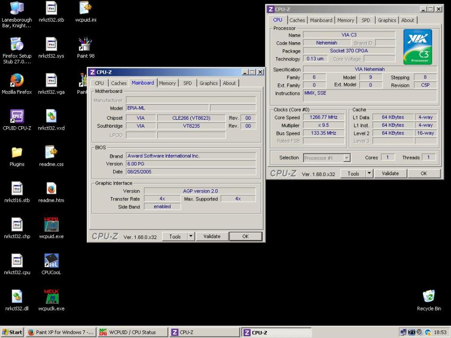Screen dimensions: 451x338
Task: Open Graphics tab in Mainboard CPU-Z window
Action: point(209,83)
